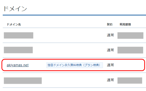Open the akiyamas.net domain link
This screenshot has height=91, width=146.
[x=18, y=65]
